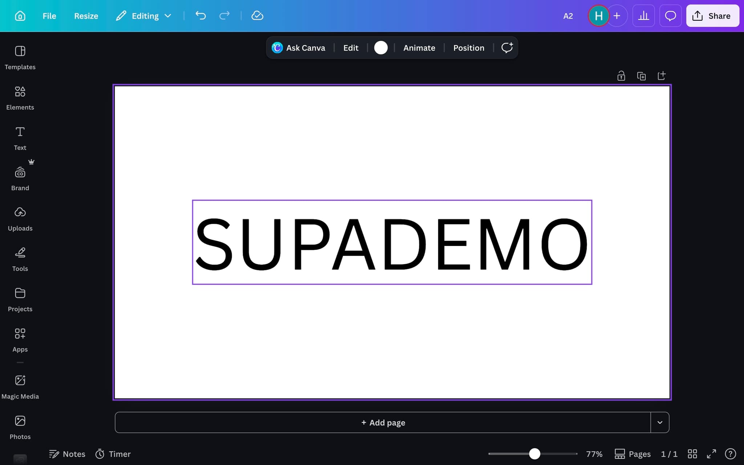Toggle grid view of pages

[692, 454]
